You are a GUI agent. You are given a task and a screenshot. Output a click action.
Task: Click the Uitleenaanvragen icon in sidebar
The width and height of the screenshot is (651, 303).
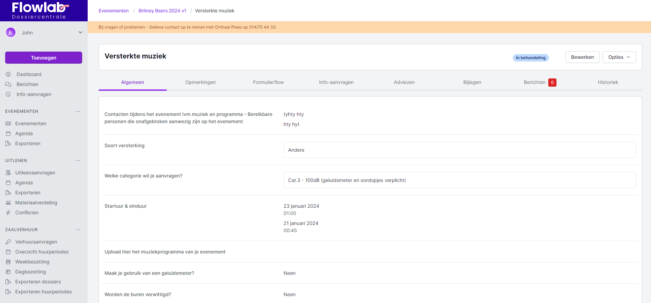click(x=8, y=173)
